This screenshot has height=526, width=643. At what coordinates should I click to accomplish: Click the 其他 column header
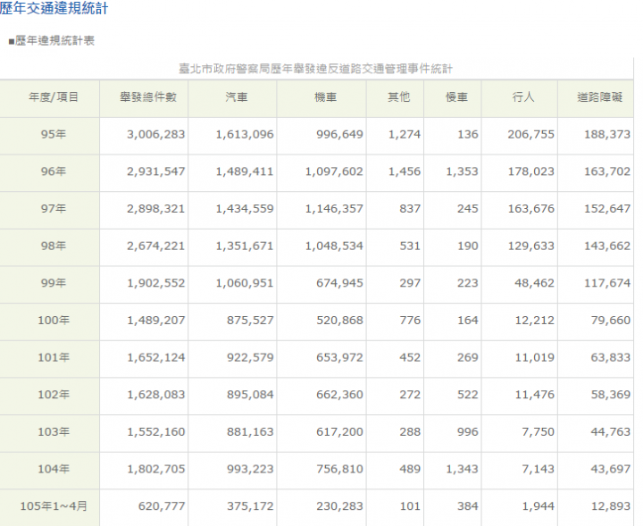pos(399,97)
